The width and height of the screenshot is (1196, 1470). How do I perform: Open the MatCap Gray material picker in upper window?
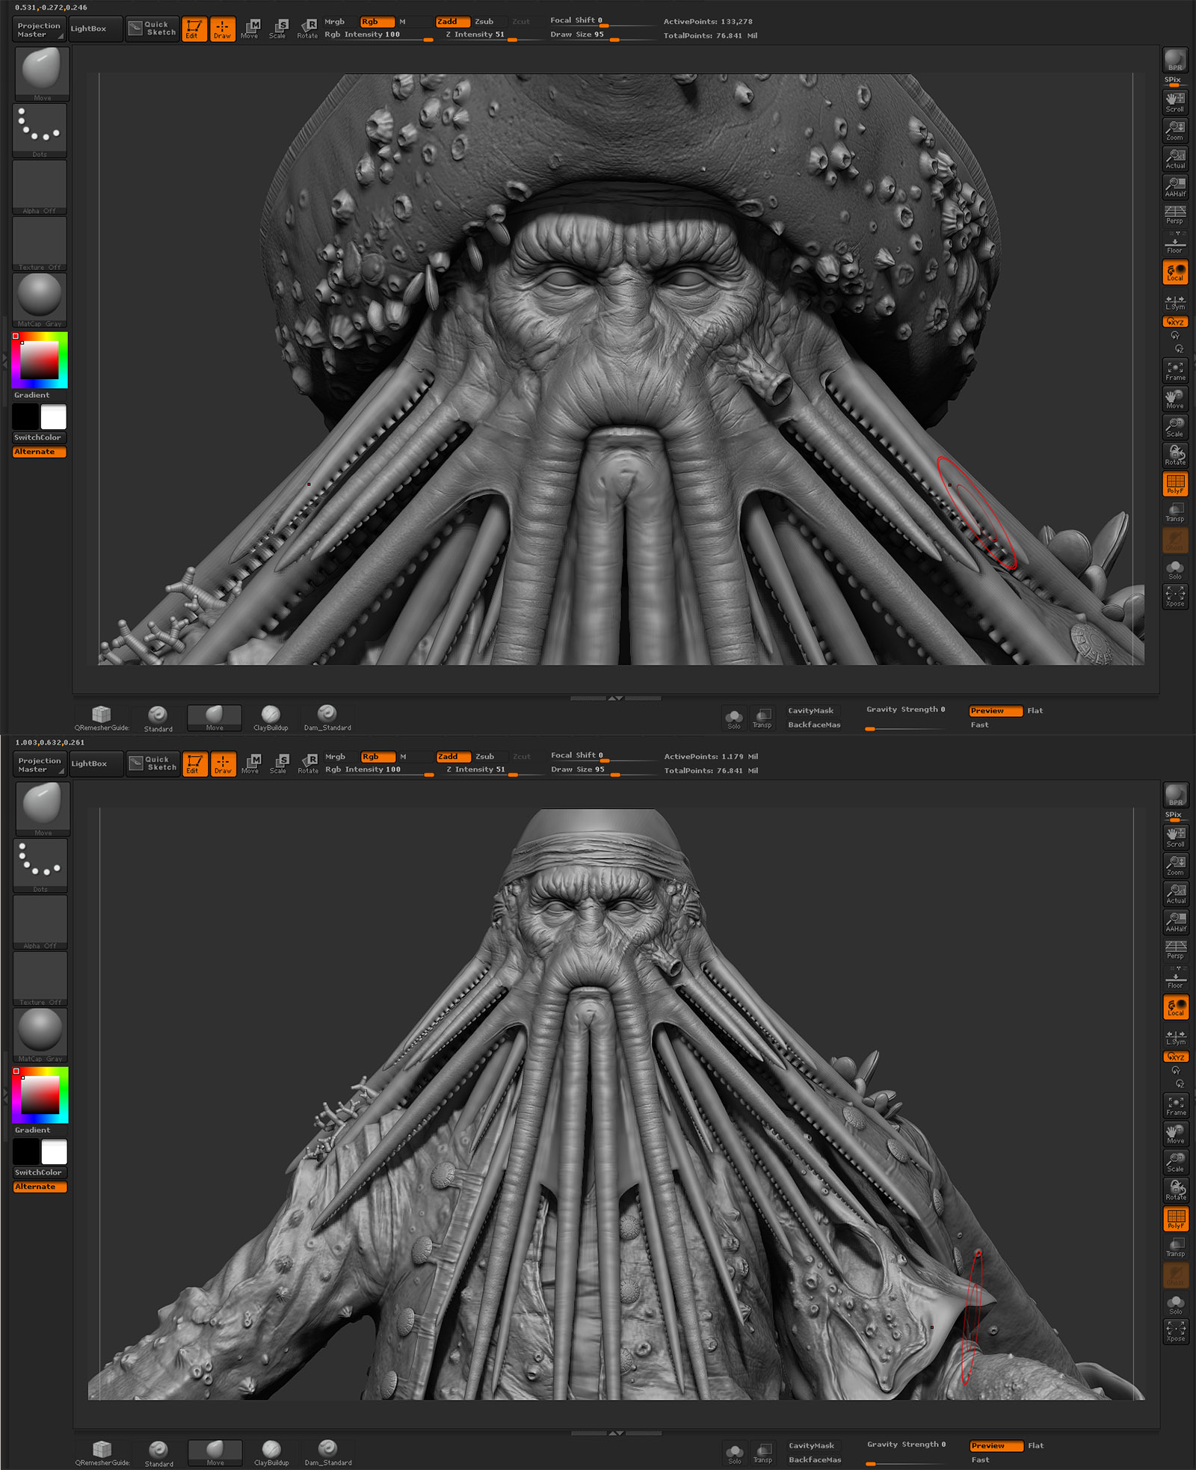click(40, 300)
